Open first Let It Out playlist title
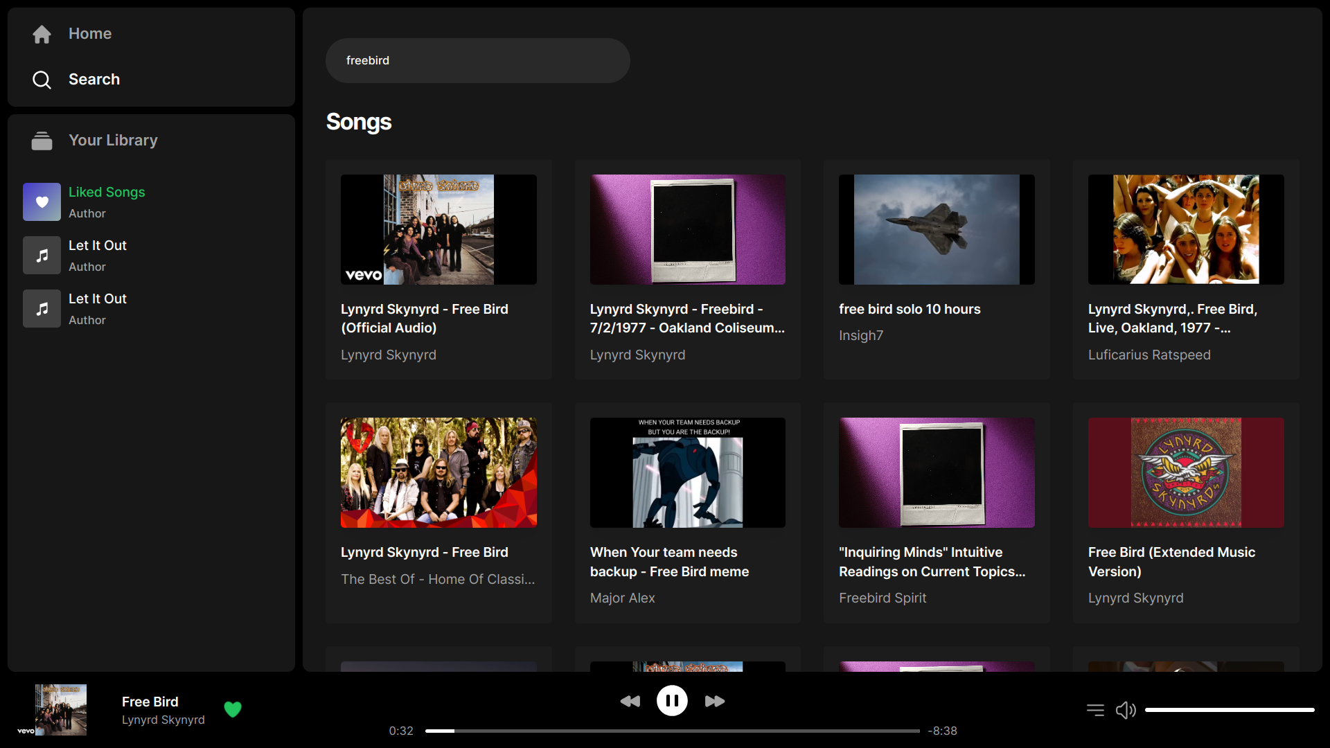1330x748 pixels. click(98, 246)
